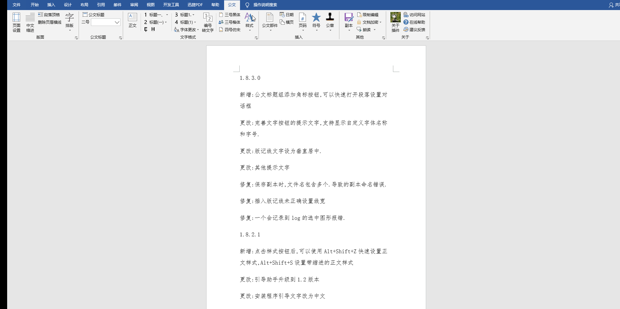Apply the 正文 body text style
The height and width of the screenshot is (309, 620).
tap(133, 20)
